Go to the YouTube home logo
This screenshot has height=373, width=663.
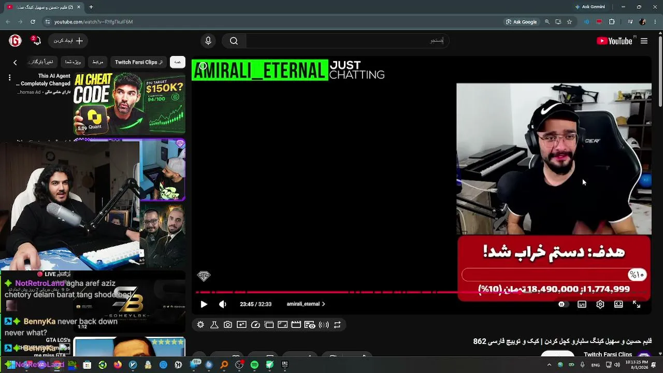coord(614,41)
